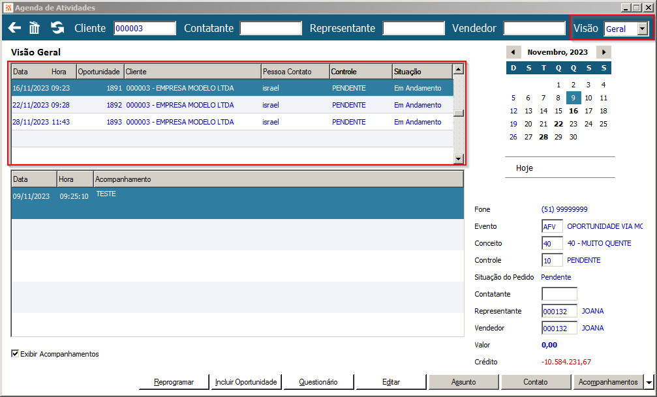The height and width of the screenshot is (397, 657).
Task: Go to previous month in calendar
Action: [x=513, y=52]
